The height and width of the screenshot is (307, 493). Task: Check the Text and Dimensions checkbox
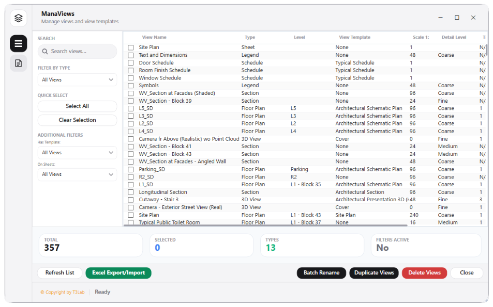(x=131, y=55)
